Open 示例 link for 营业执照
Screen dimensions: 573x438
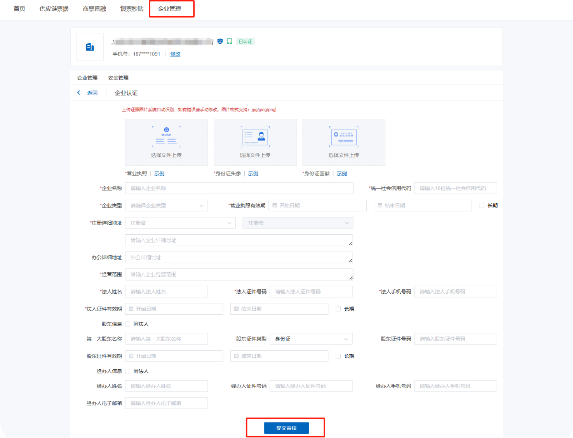pyautogui.click(x=159, y=173)
